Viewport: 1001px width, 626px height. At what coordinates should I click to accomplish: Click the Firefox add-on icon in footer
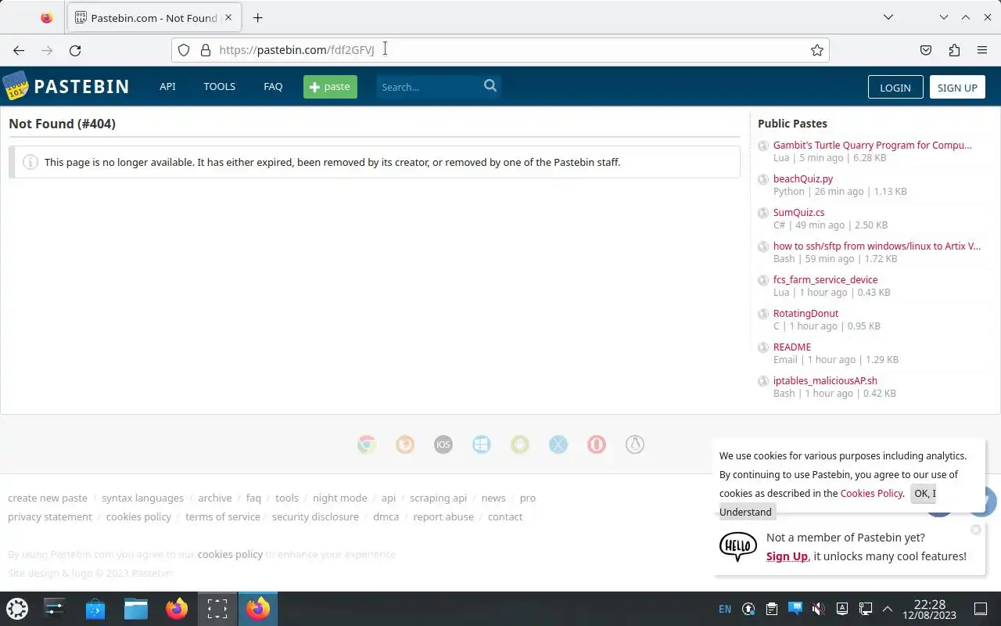[x=405, y=444]
